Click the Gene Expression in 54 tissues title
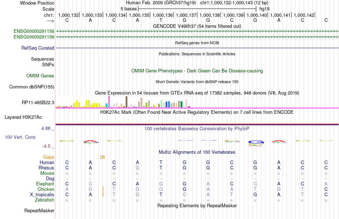This screenshot has height=219, width=339. click(197, 93)
